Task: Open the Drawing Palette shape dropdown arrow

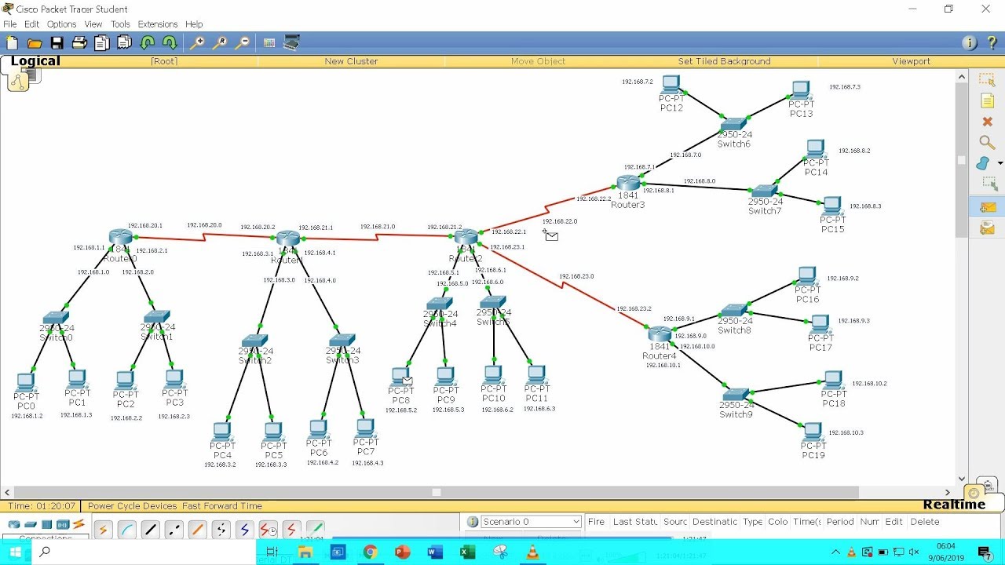Action: [x=1000, y=163]
